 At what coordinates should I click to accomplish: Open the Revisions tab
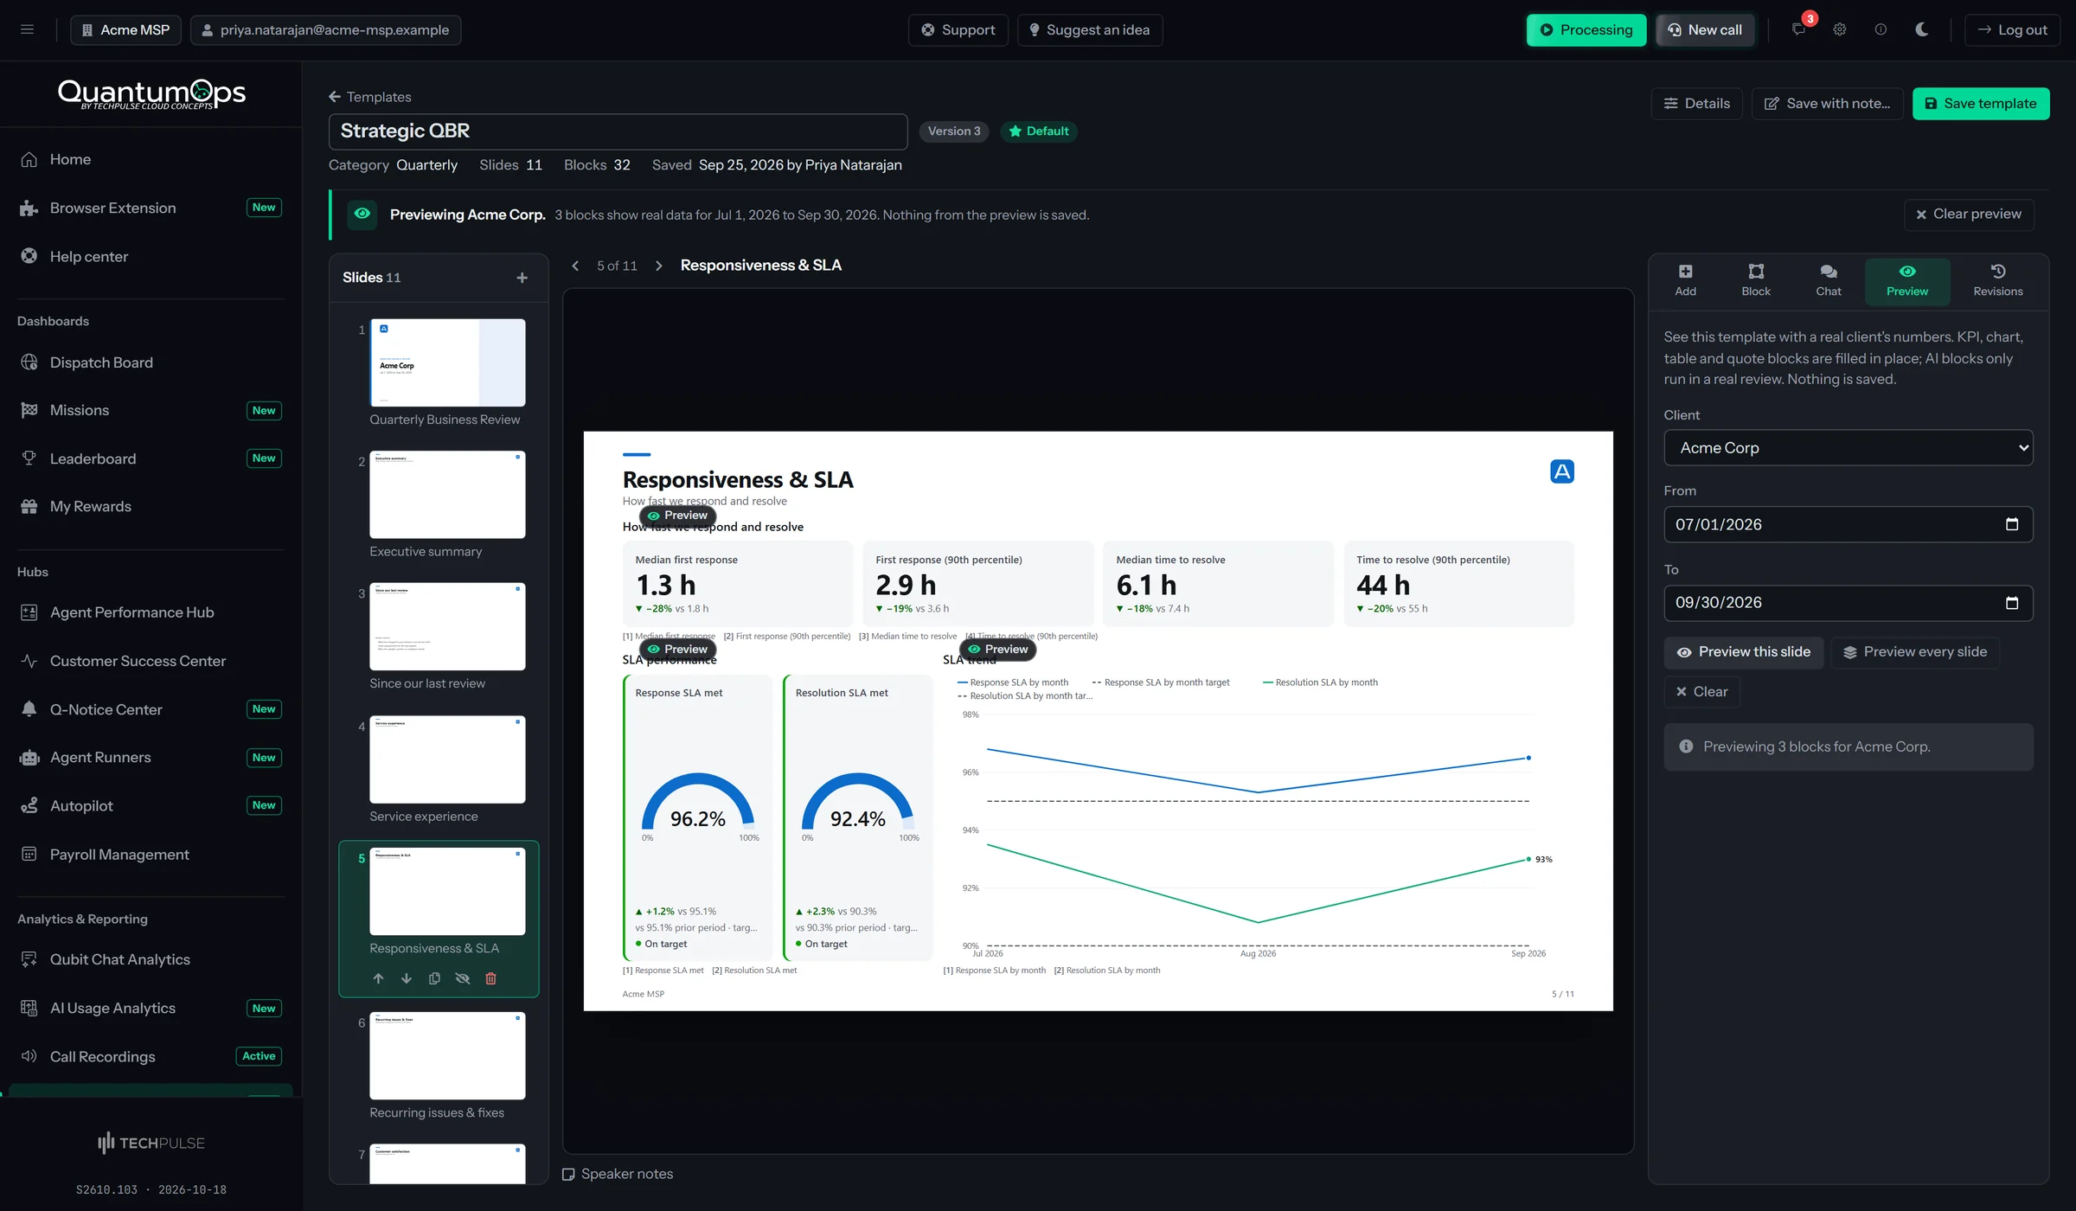(1998, 281)
